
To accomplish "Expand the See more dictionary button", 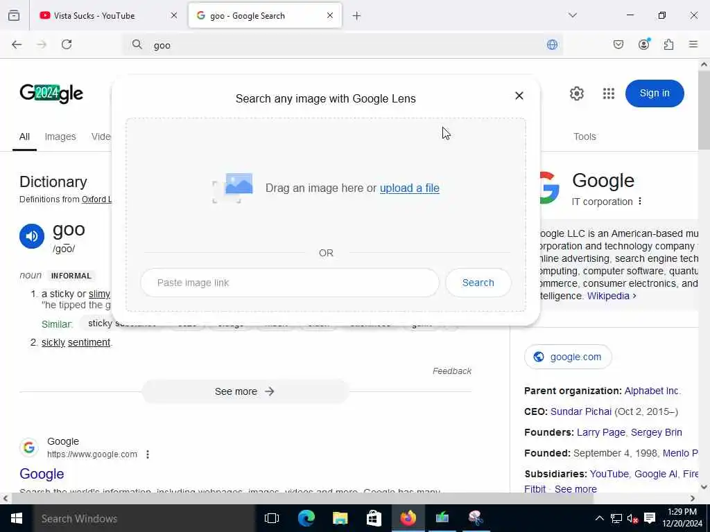I will pyautogui.click(x=245, y=391).
